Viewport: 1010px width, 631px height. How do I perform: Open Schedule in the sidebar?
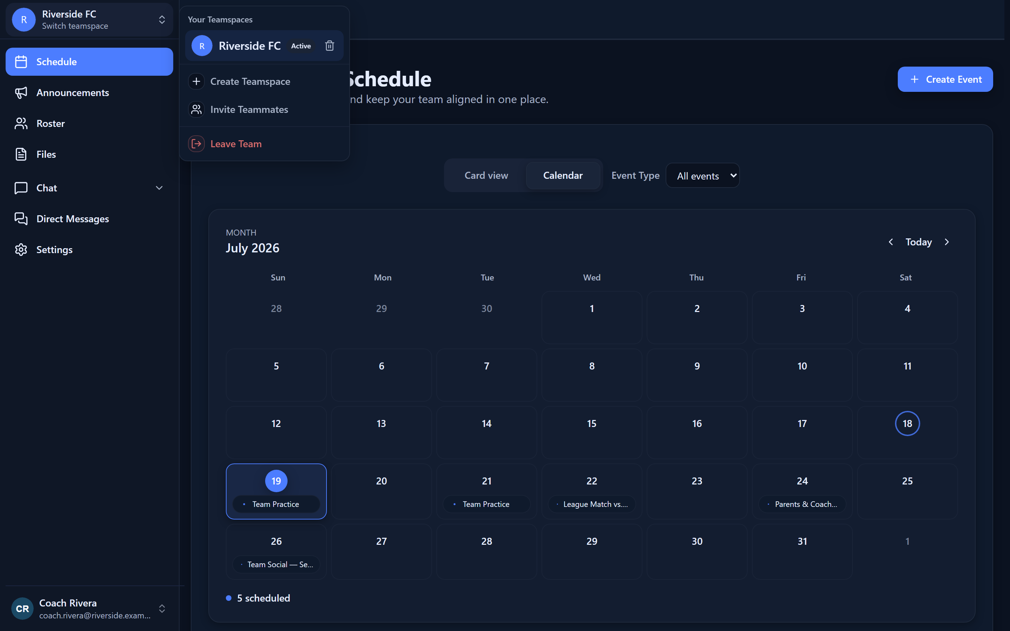point(89,62)
